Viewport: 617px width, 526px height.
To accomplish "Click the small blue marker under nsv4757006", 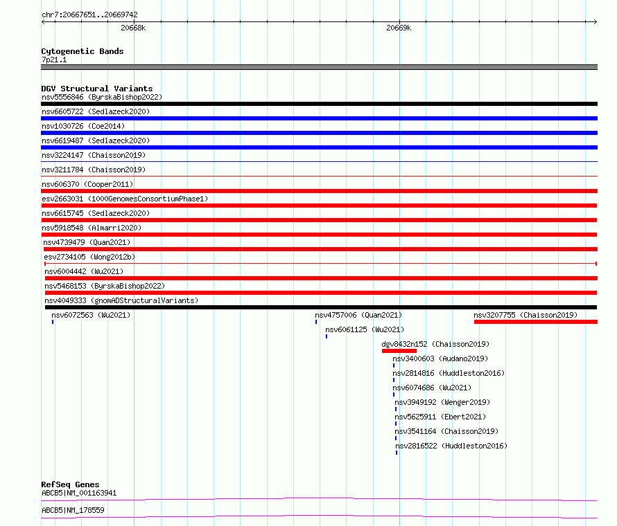I will coord(316,322).
